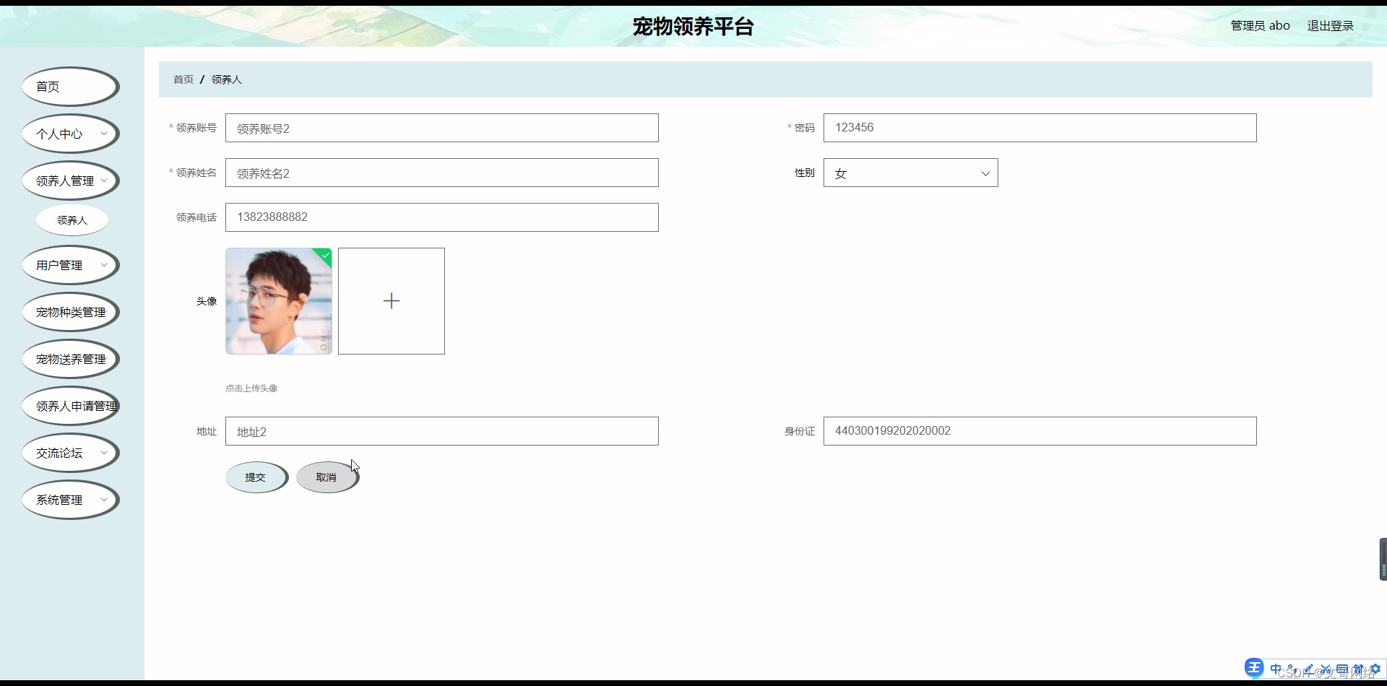Click the 王 input method logo icon

[x=1255, y=667]
